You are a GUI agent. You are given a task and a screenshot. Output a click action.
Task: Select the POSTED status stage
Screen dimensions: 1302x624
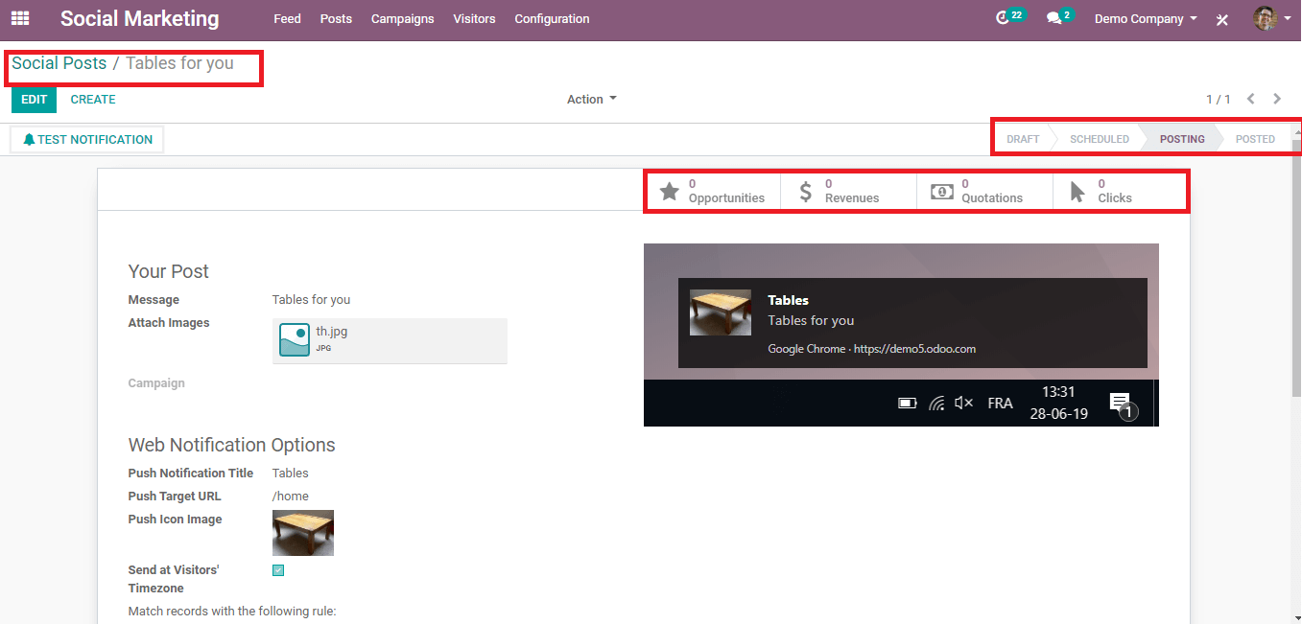[1255, 139]
